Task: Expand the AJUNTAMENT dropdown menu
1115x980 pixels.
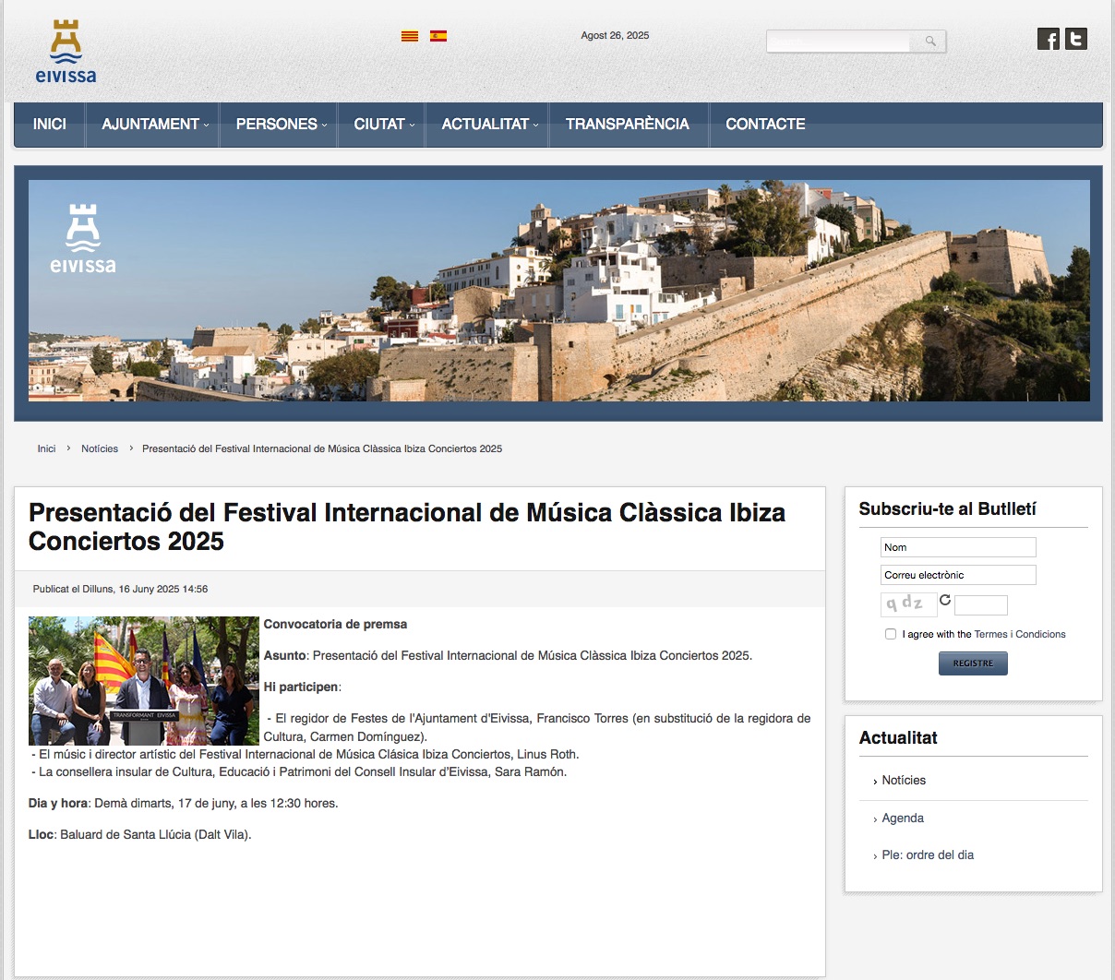Action: (155, 124)
